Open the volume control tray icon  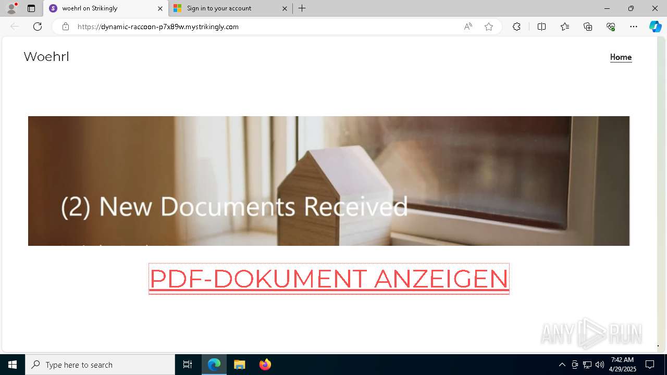tap(600, 365)
